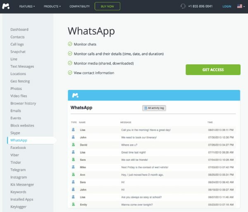Click the Get Access button
The width and height of the screenshot is (248, 212).
click(213, 70)
